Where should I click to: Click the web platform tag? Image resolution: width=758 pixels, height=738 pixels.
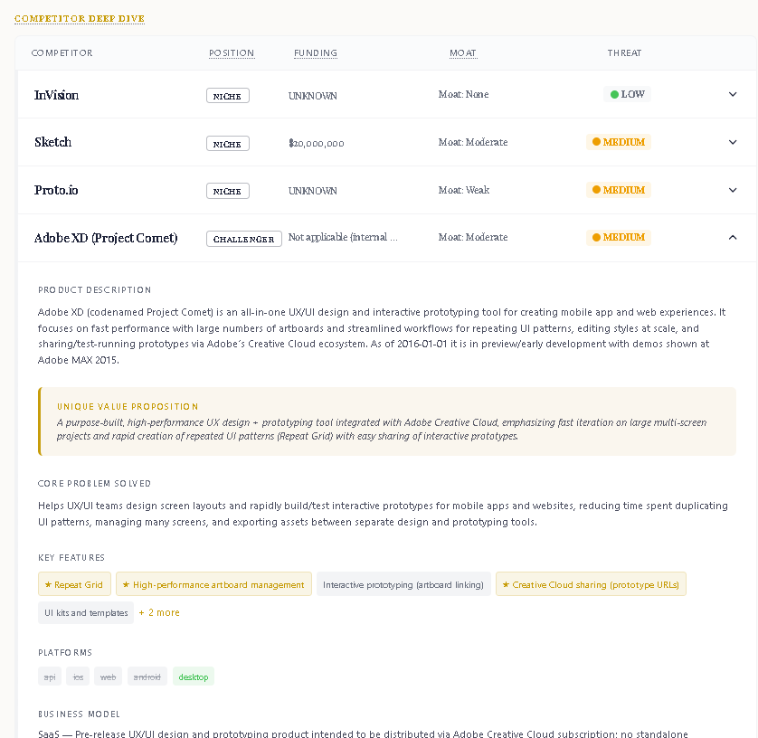tap(108, 676)
